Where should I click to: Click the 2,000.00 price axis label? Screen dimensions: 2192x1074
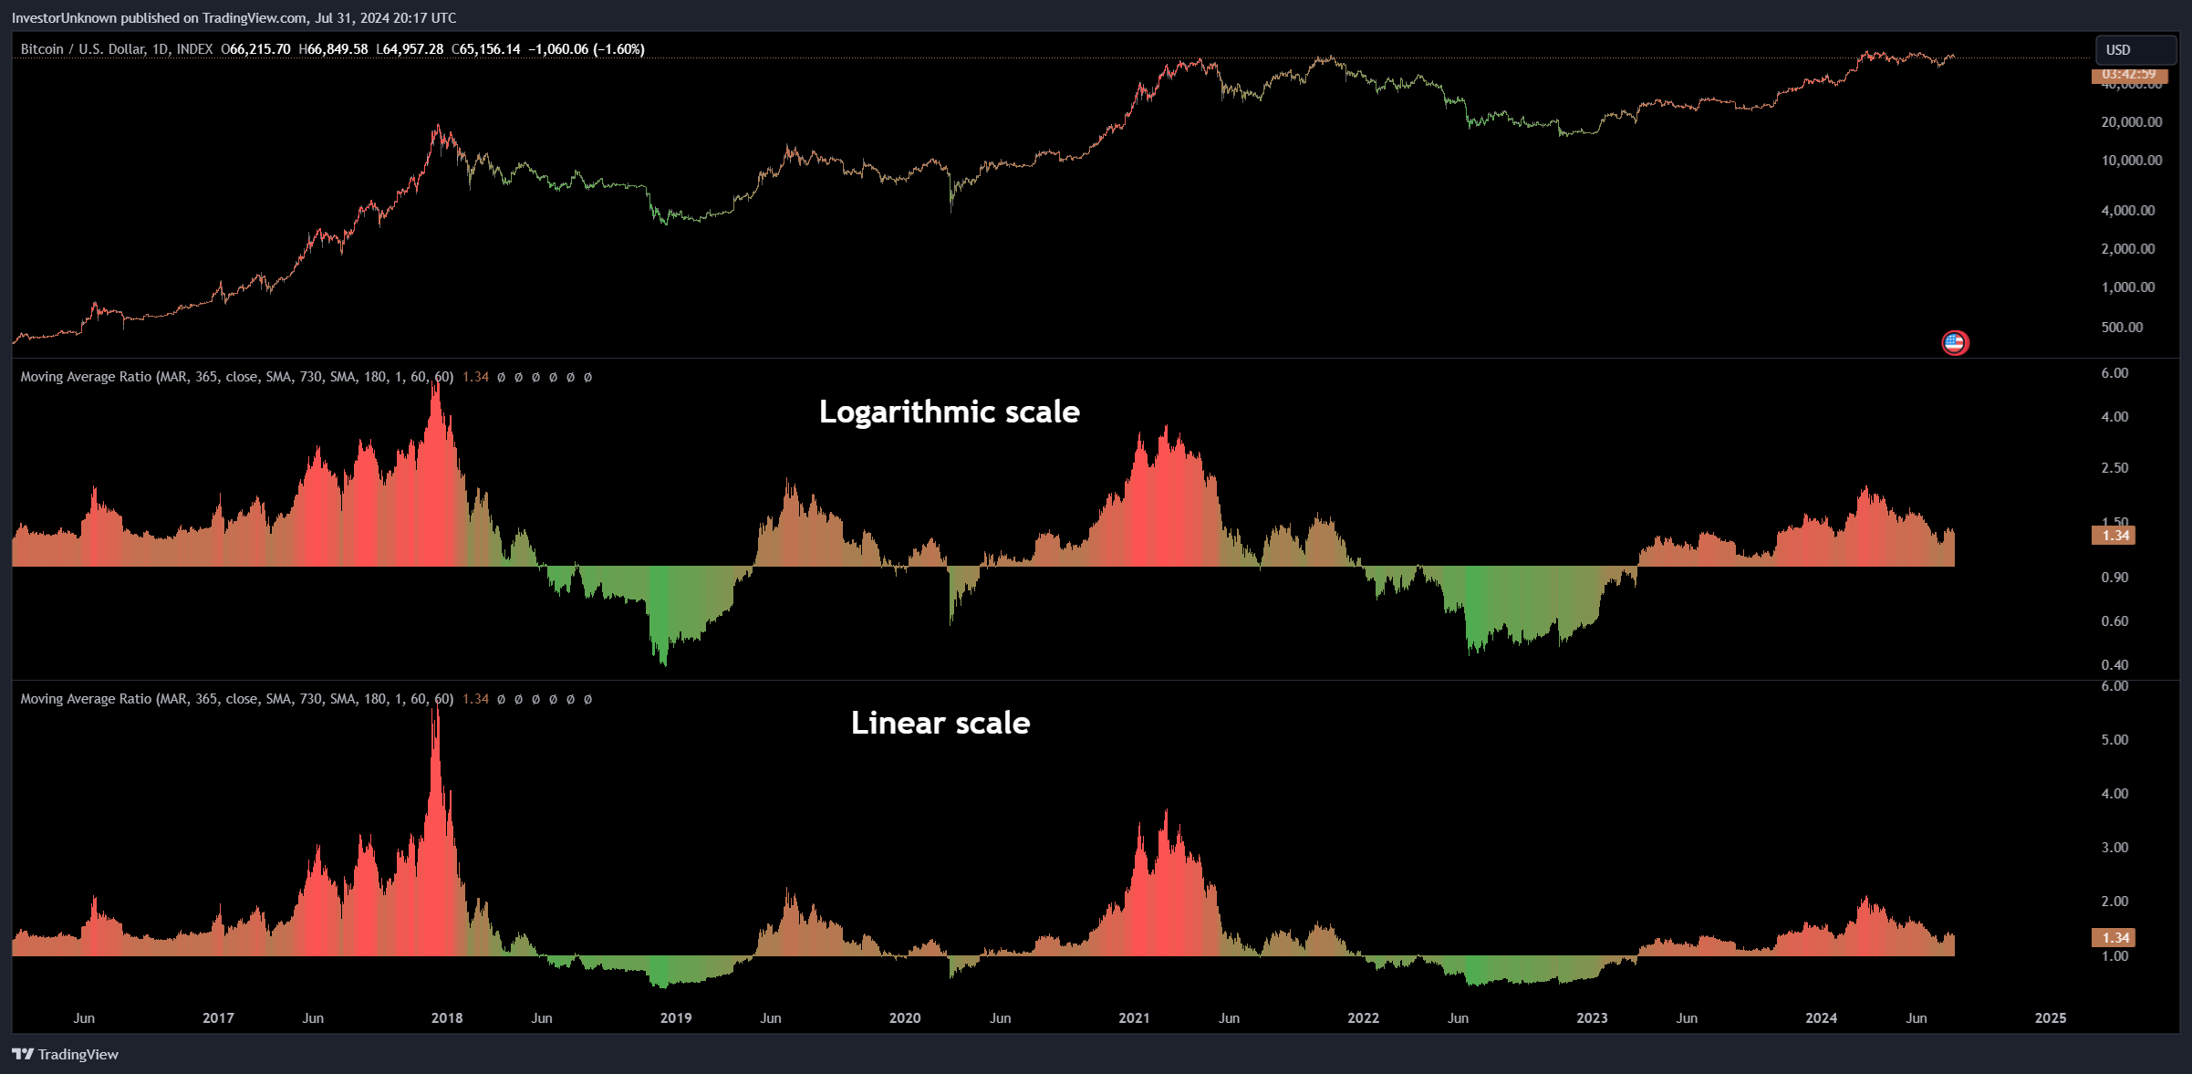(x=2128, y=249)
